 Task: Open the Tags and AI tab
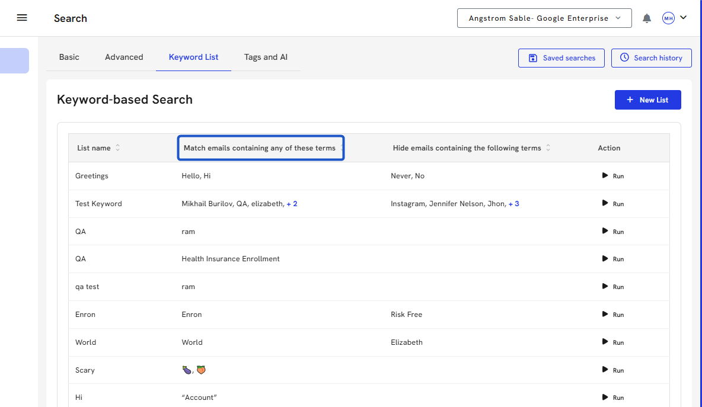pos(266,57)
